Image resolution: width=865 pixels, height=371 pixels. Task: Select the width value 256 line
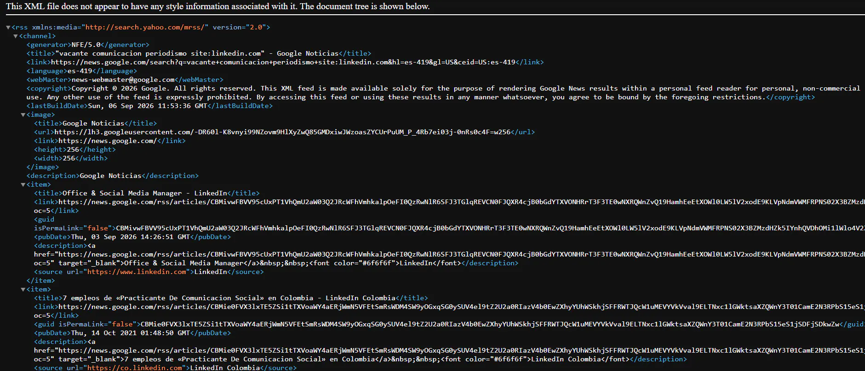71,159
